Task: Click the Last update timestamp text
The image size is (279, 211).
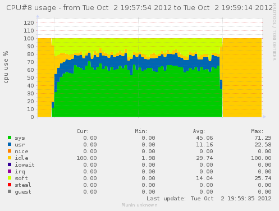Action: tap(209, 199)
